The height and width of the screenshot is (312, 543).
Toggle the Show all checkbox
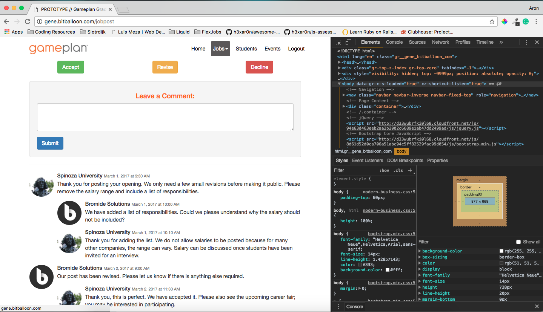(x=518, y=242)
